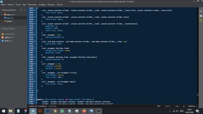203x114 pixels.
Task: Open the Windows Start menu
Action: (3, 111)
